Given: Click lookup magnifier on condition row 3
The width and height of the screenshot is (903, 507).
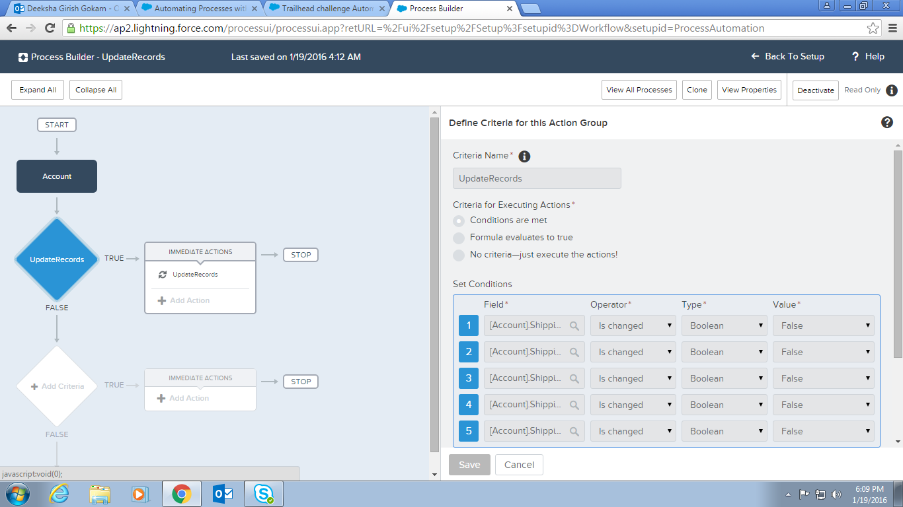Looking at the screenshot, I should tap(574, 378).
